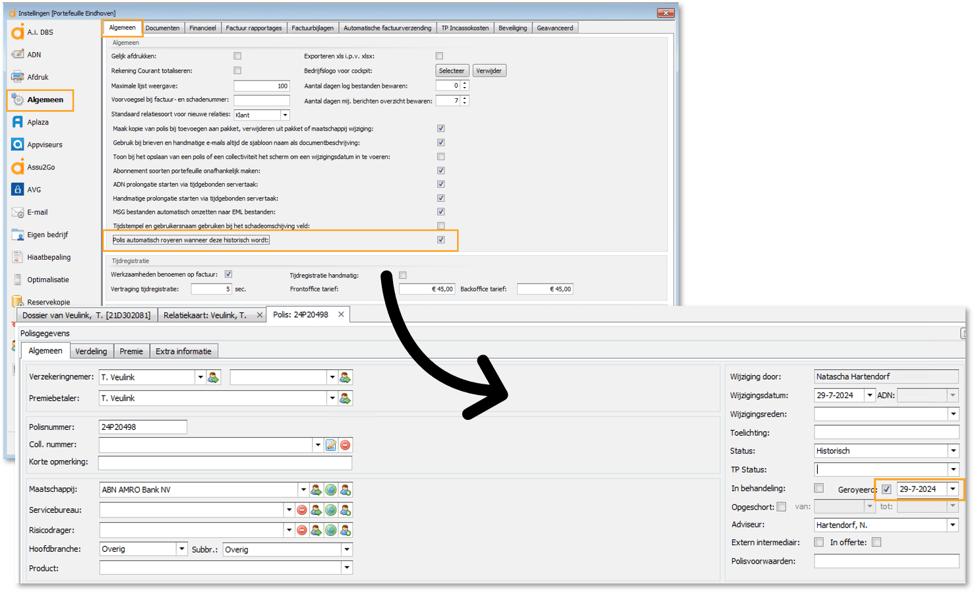Toggle the In offerte checkbox
This screenshot has height=592, width=974.
[876, 543]
